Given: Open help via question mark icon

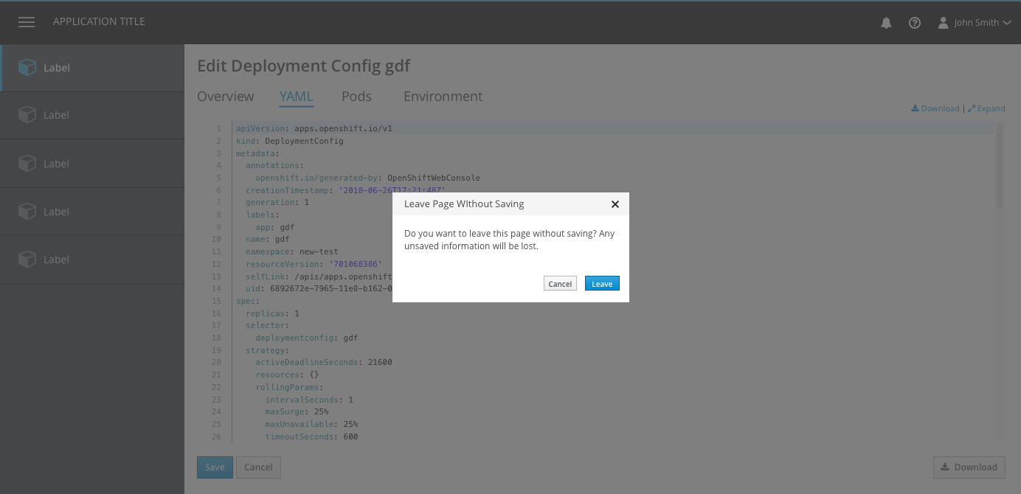Looking at the screenshot, I should [x=915, y=23].
